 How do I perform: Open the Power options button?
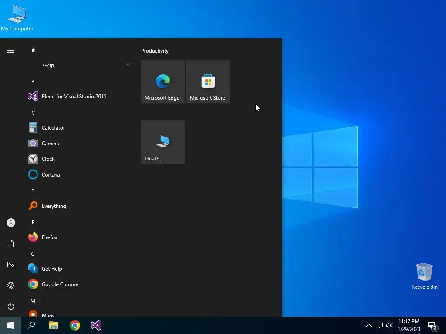(11, 306)
